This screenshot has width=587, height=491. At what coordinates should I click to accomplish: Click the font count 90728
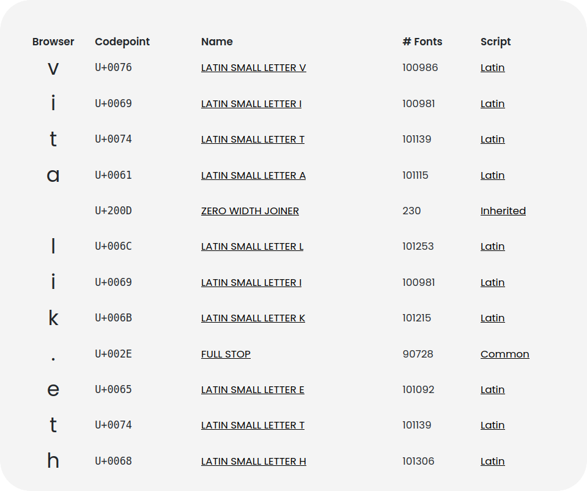click(418, 354)
